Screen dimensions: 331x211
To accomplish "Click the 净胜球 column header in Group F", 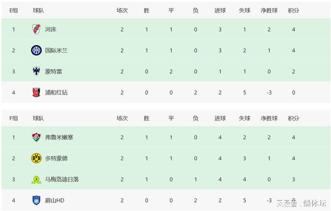I will coord(269,118).
